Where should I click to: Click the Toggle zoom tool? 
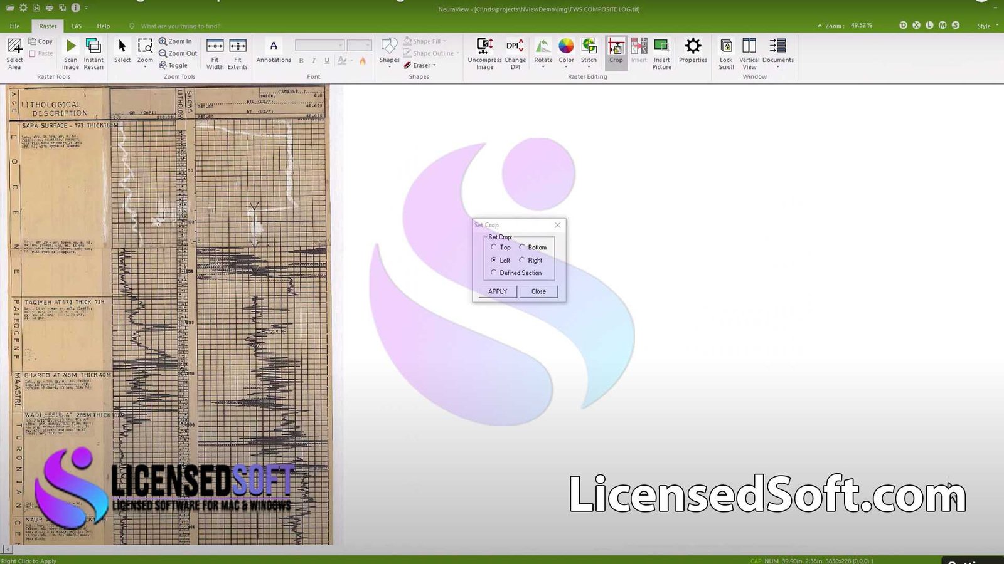tap(173, 65)
